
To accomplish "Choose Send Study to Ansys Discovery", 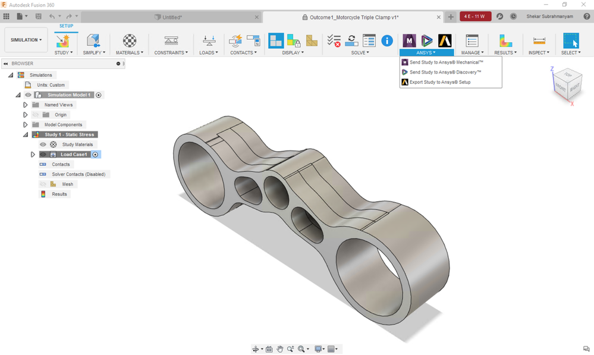I will tap(451, 72).
